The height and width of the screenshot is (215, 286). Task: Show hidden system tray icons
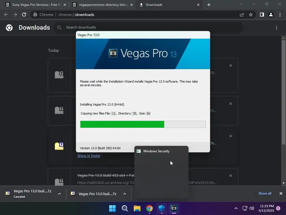tap(236, 208)
